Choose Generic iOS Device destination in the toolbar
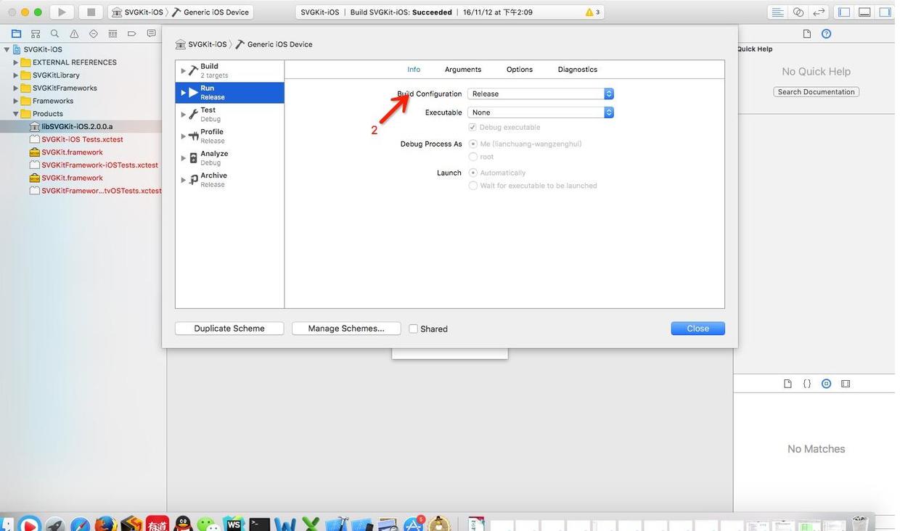This screenshot has width=900, height=531. (210, 12)
